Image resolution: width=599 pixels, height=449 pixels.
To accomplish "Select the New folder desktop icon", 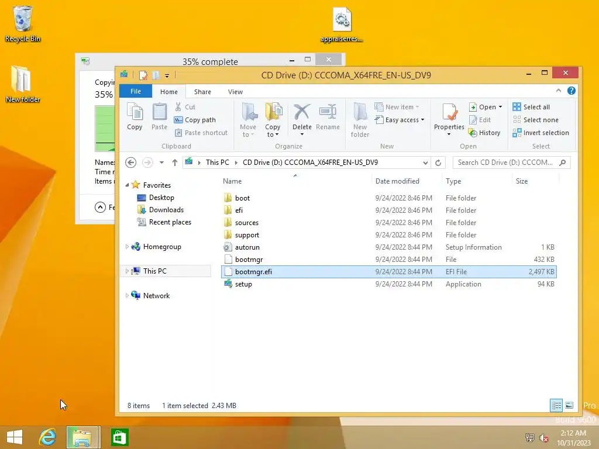I will click(x=23, y=85).
